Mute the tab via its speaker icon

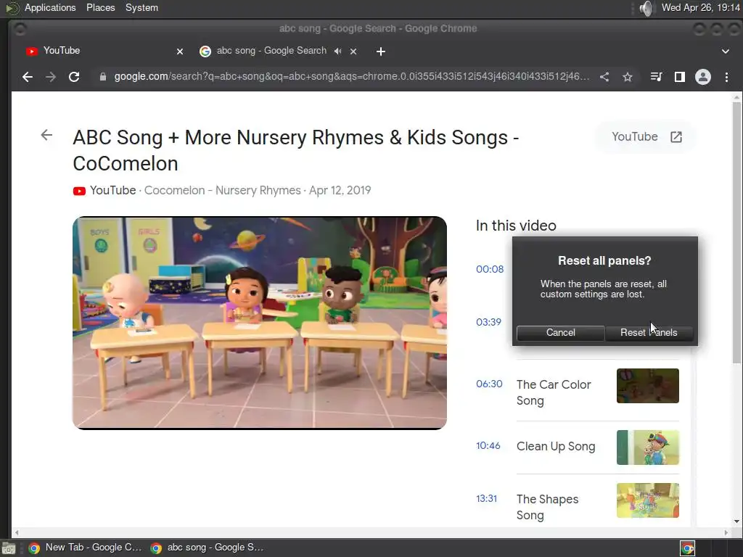click(x=337, y=51)
